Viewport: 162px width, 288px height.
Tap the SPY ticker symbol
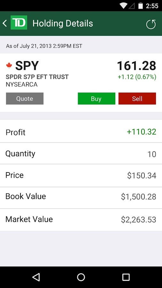point(27,66)
